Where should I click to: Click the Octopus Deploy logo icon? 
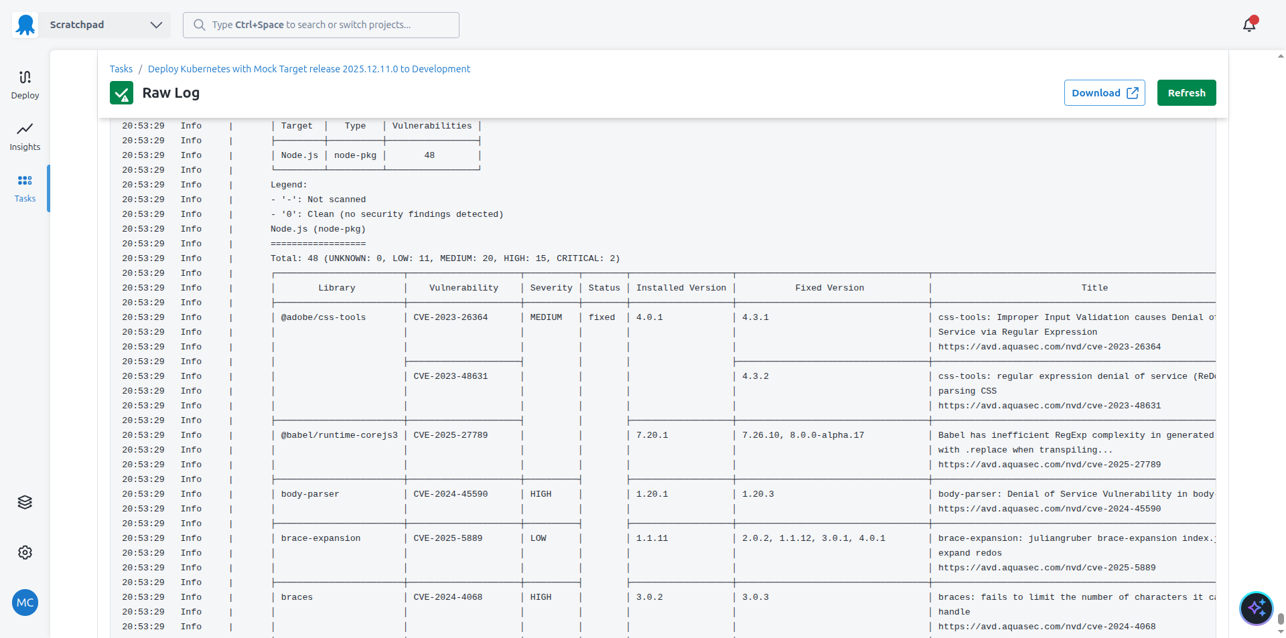tap(25, 25)
